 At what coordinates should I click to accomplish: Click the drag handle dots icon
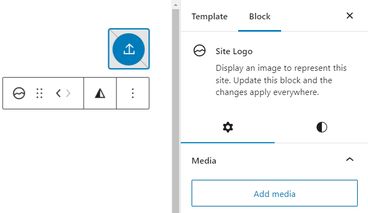click(40, 93)
